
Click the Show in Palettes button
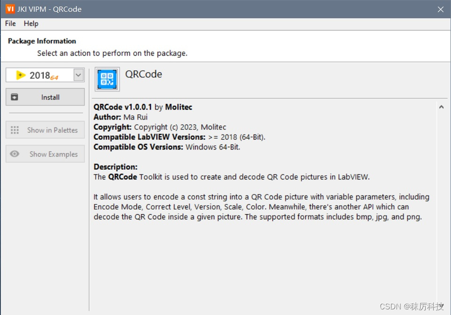(x=45, y=130)
